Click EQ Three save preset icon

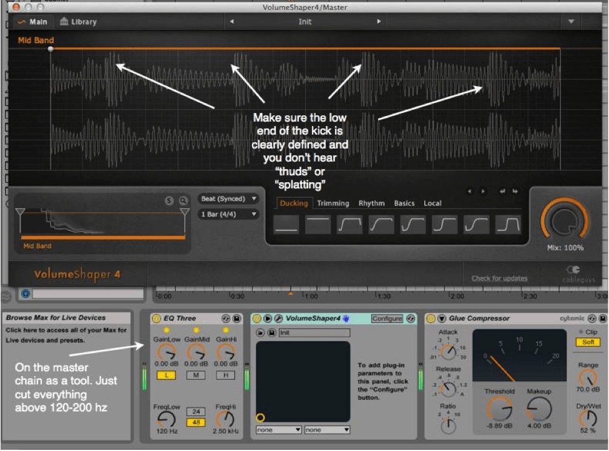(x=236, y=319)
